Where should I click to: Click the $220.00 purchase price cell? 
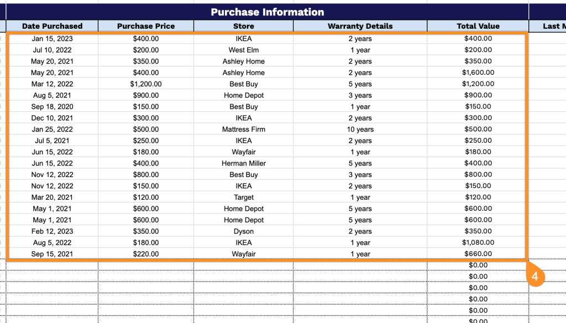146,254
